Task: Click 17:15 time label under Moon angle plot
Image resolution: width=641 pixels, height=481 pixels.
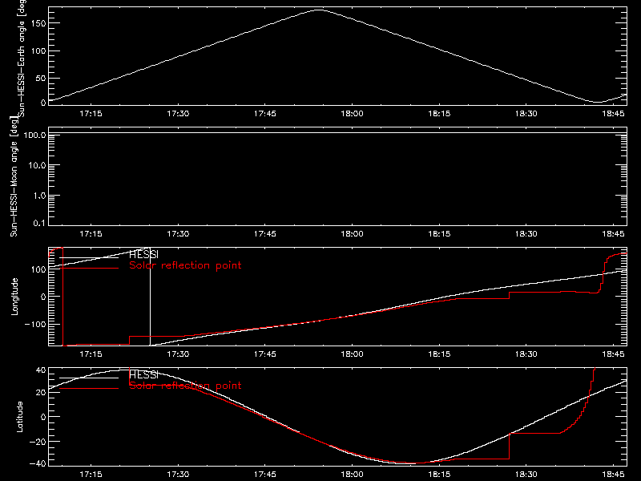Action: [x=91, y=233]
